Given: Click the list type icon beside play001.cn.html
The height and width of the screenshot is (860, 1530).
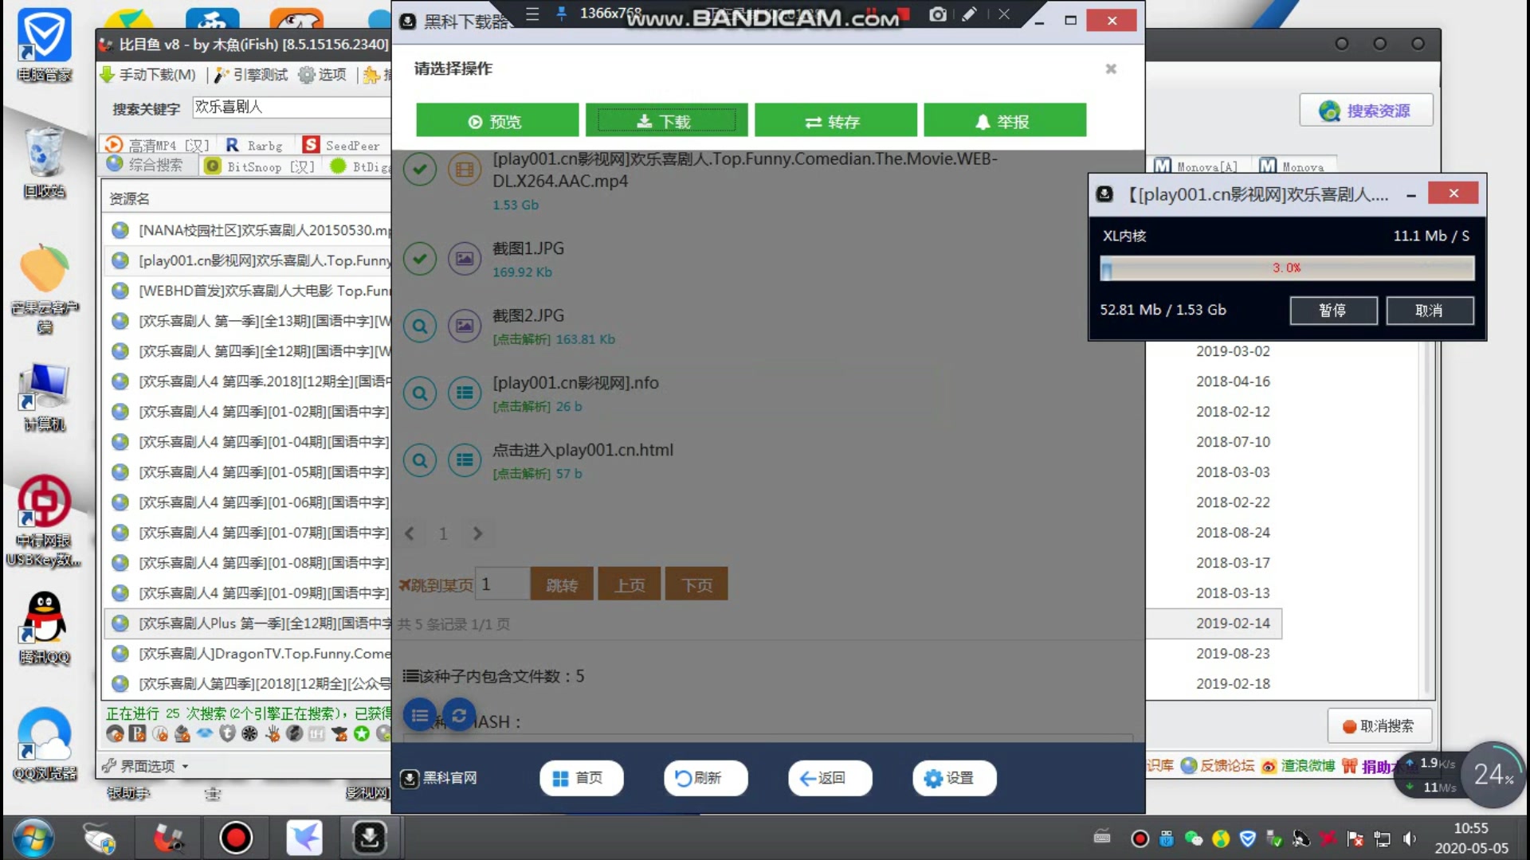Looking at the screenshot, I should click(x=465, y=459).
